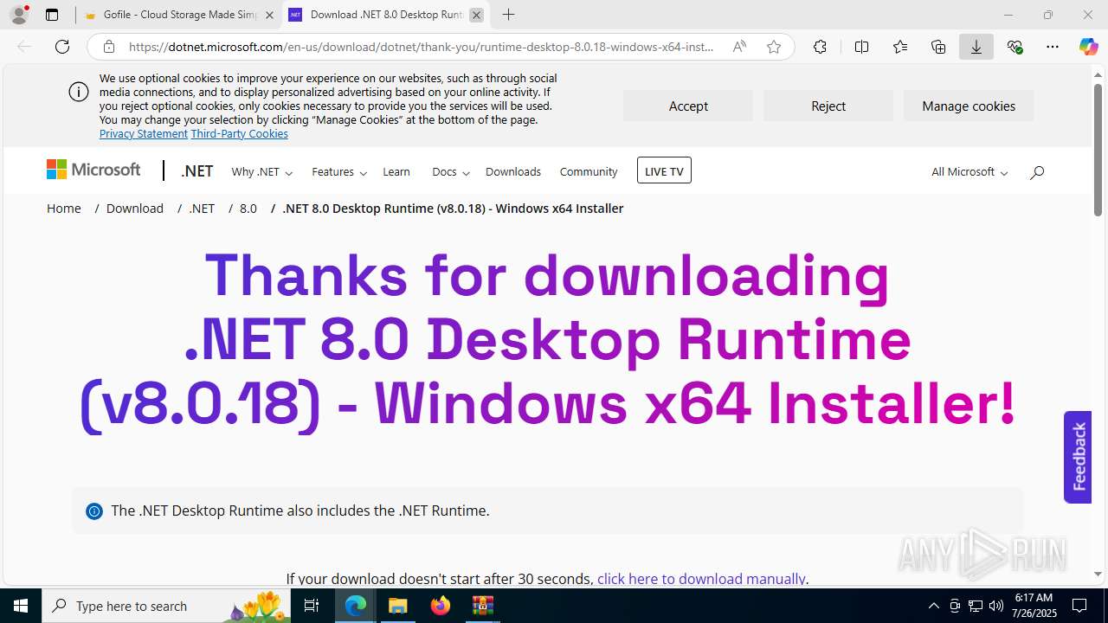Open Browser essentials icon

(1015, 47)
